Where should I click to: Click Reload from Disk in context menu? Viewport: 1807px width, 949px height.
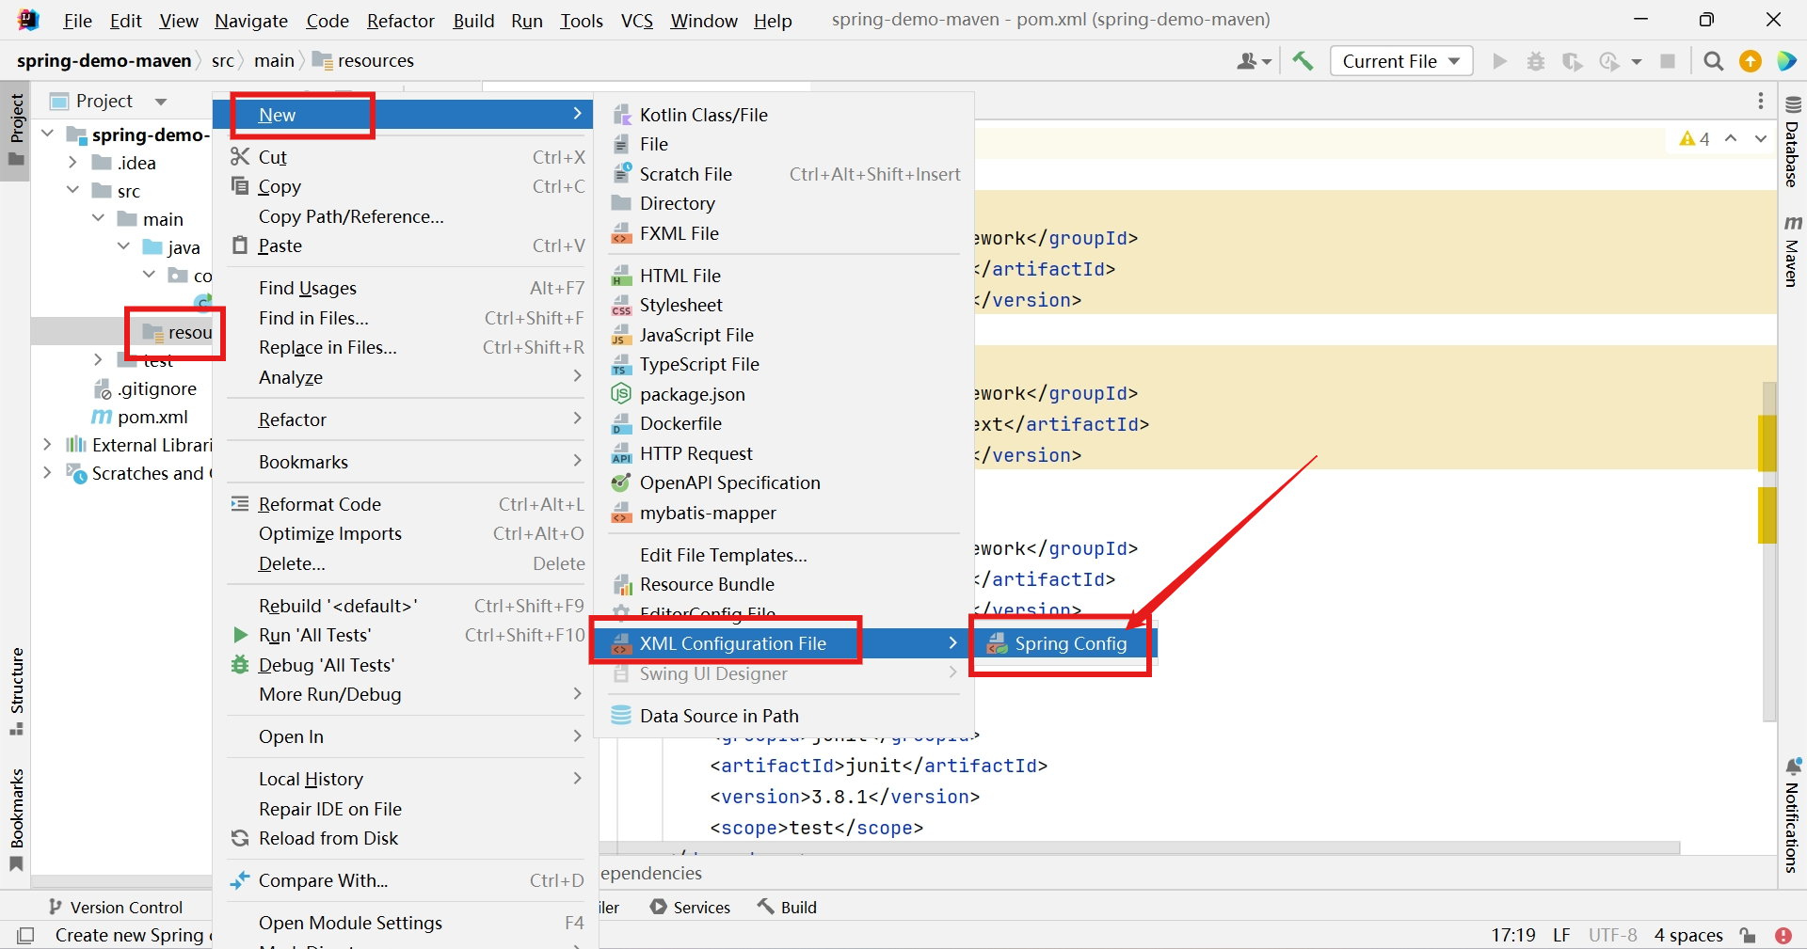[406, 838]
